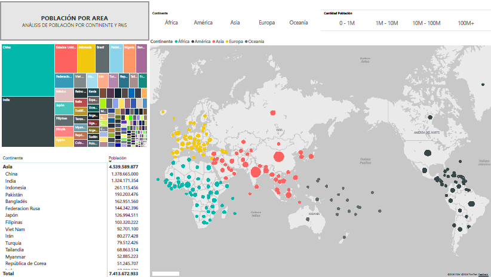Image resolution: width=491 pixels, height=277 pixels.
Task: Choose the 0 - 1M population range
Action: pyautogui.click(x=347, y=23)
